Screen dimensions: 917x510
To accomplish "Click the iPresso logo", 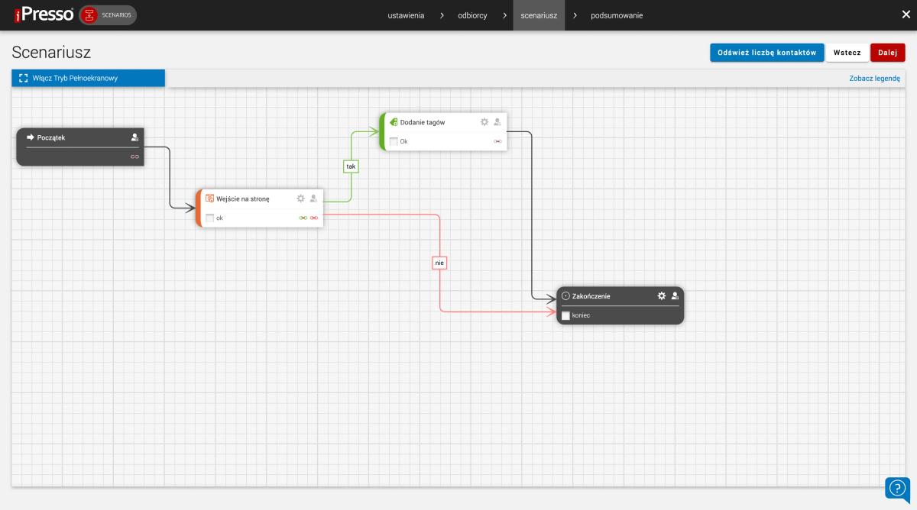I will click(x=44, y=15).
